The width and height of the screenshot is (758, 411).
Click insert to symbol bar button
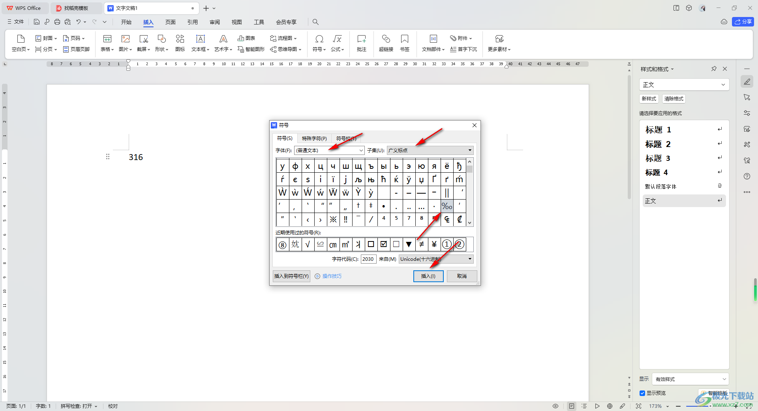(x=291, y=276)
